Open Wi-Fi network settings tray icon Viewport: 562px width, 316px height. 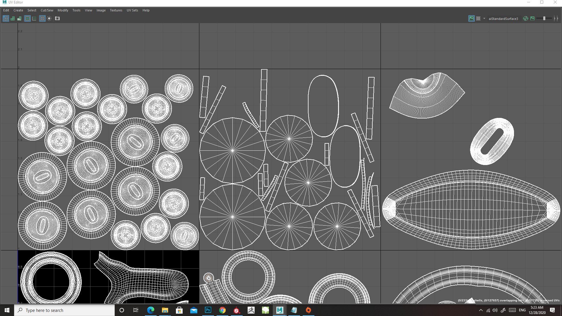[x=488, y=310]
